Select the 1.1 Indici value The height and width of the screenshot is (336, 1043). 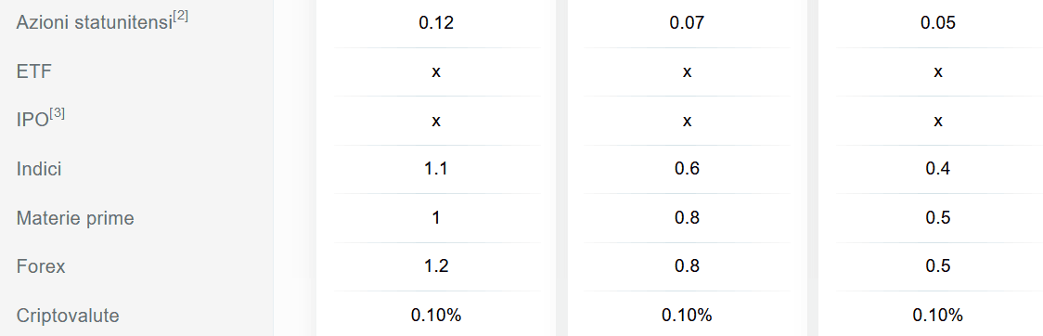click(436, 169)
